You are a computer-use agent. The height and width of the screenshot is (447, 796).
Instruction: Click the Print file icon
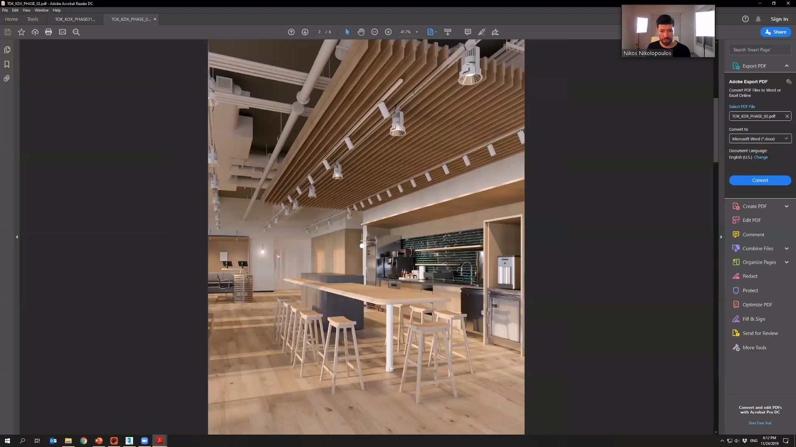[49, 32]
